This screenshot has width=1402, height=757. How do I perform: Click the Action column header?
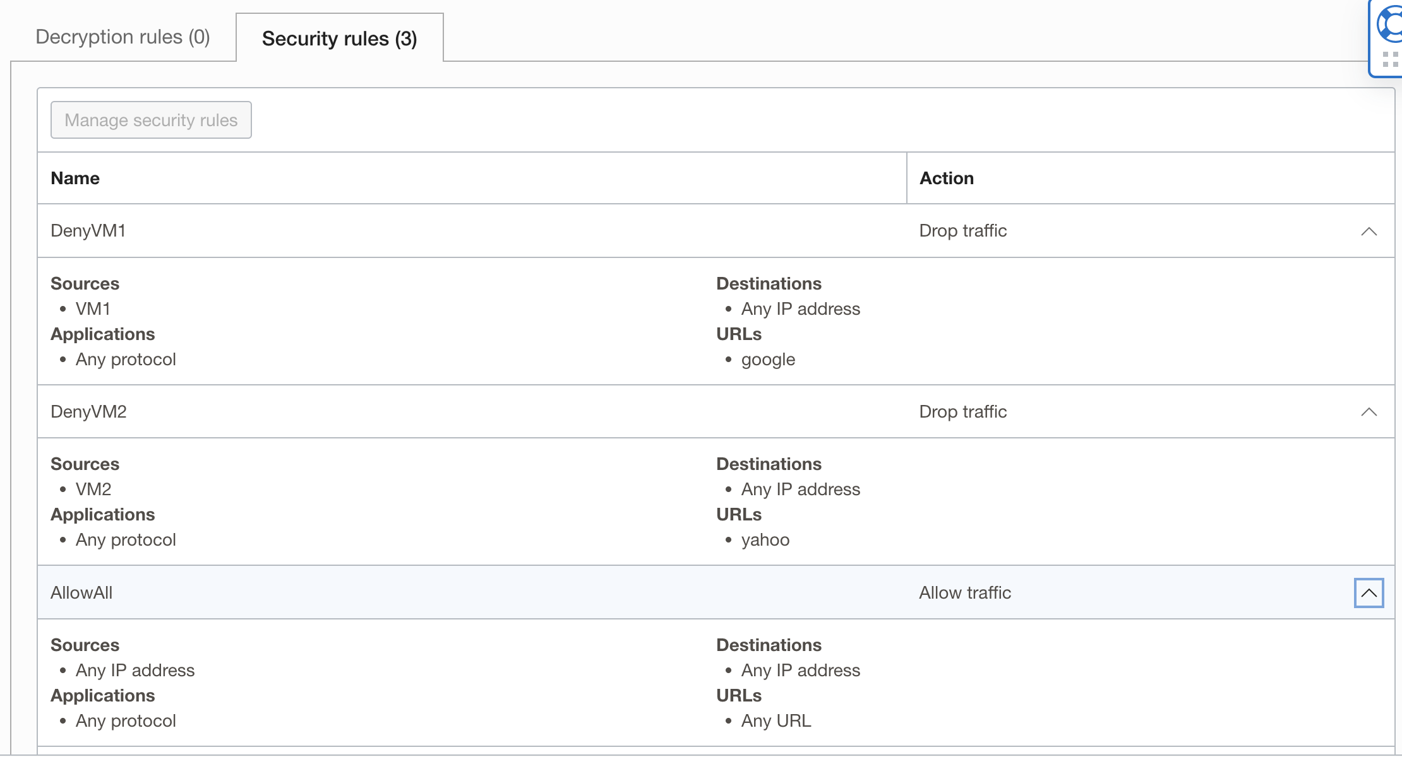coord(946,179)
